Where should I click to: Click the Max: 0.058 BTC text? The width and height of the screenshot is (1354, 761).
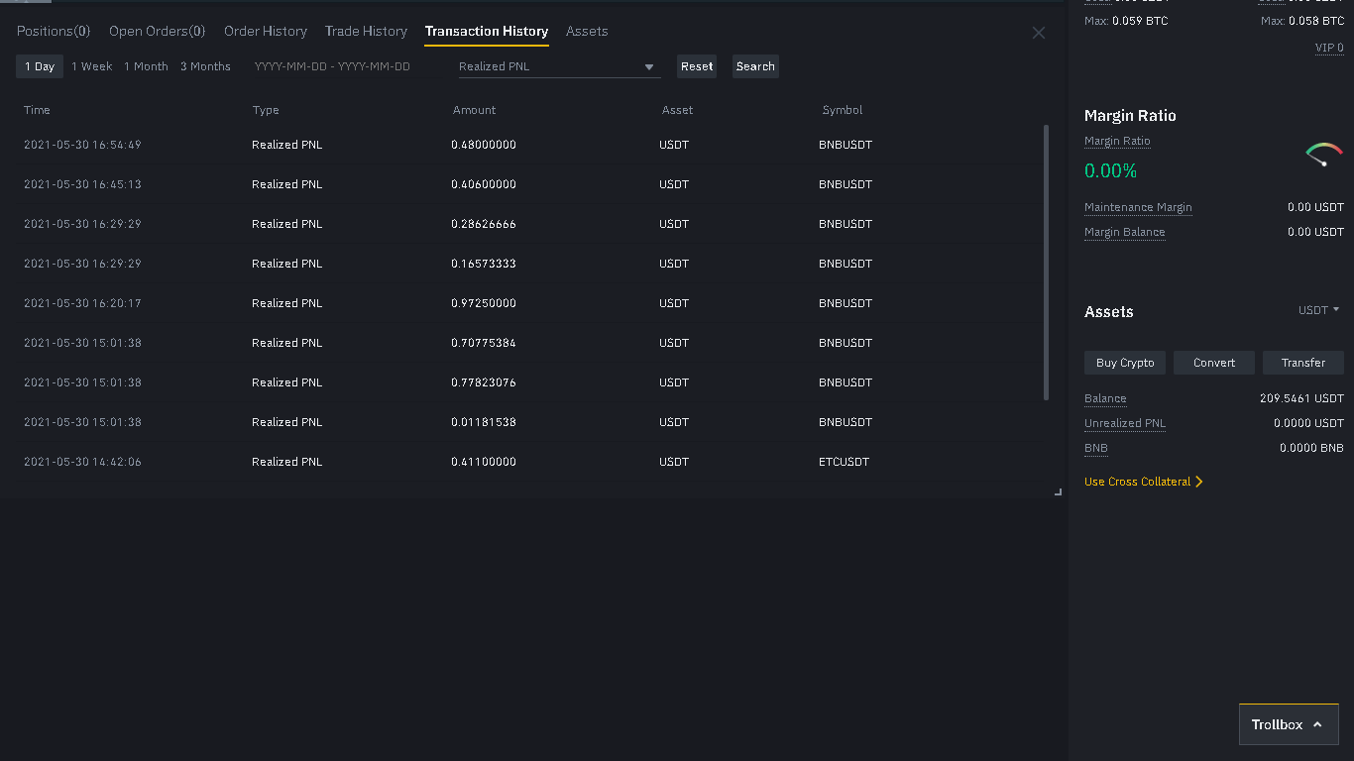pos(1302,21)
